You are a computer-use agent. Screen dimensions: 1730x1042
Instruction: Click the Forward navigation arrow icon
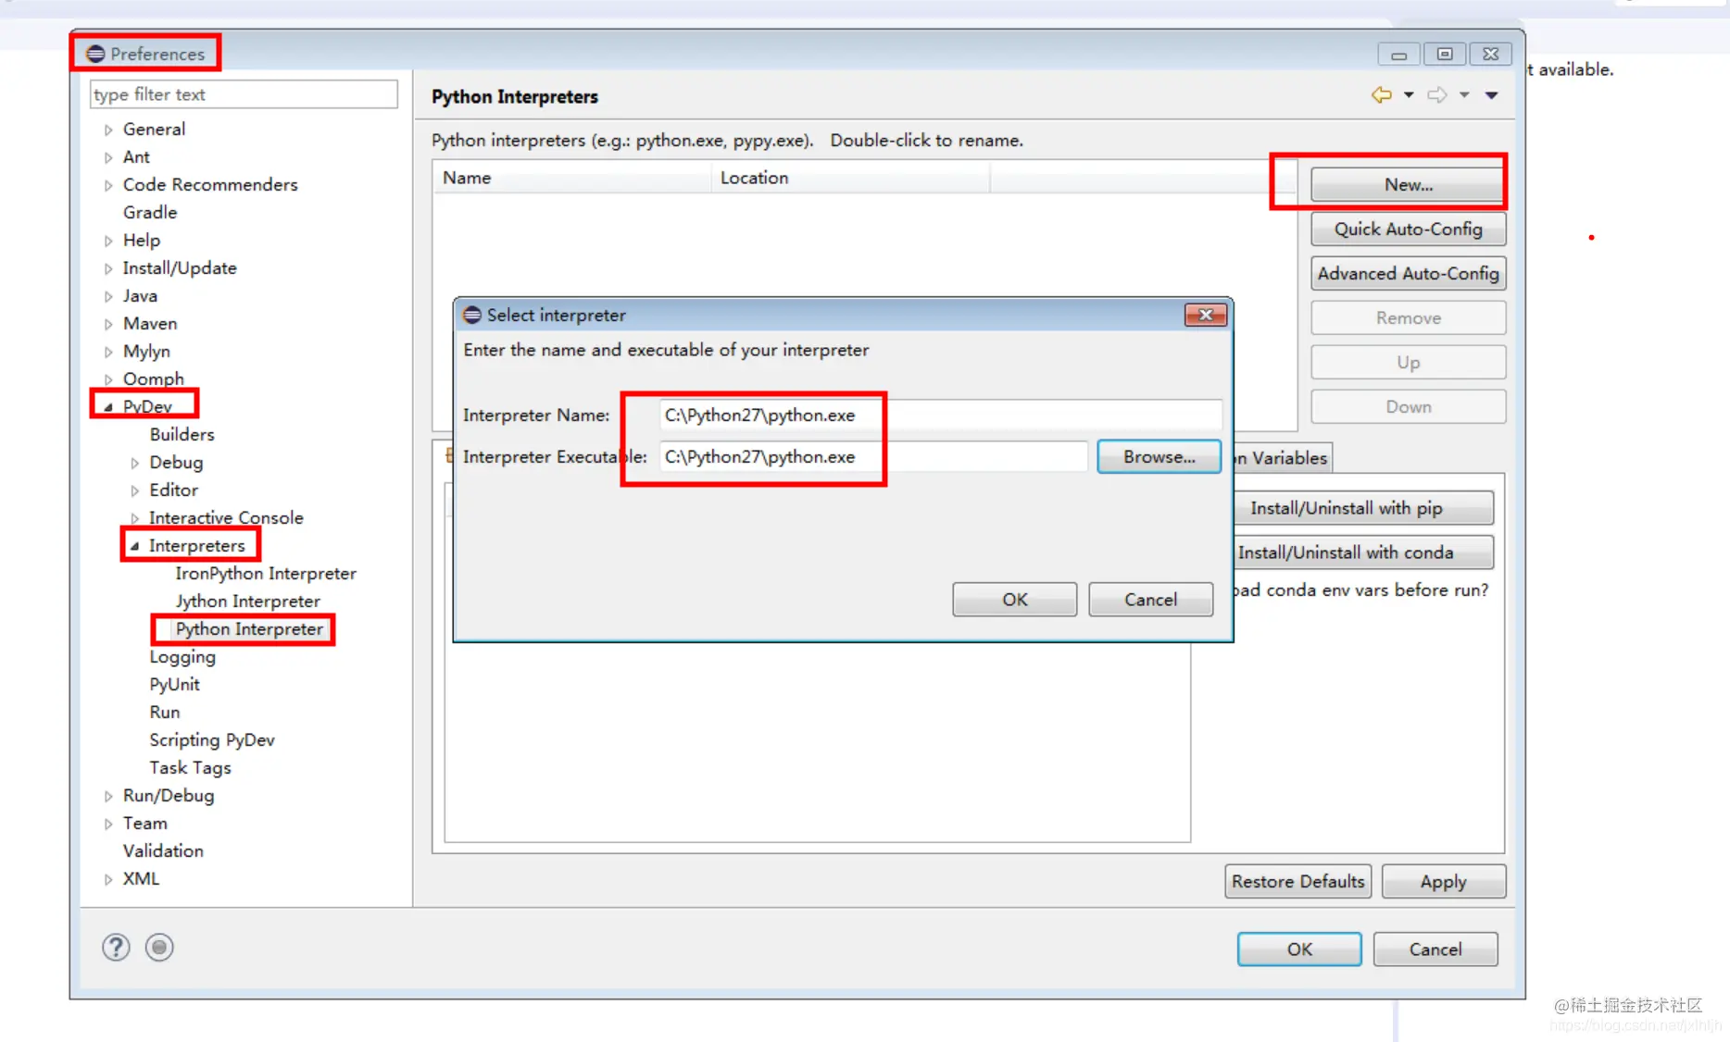(x=1436, y=95)
